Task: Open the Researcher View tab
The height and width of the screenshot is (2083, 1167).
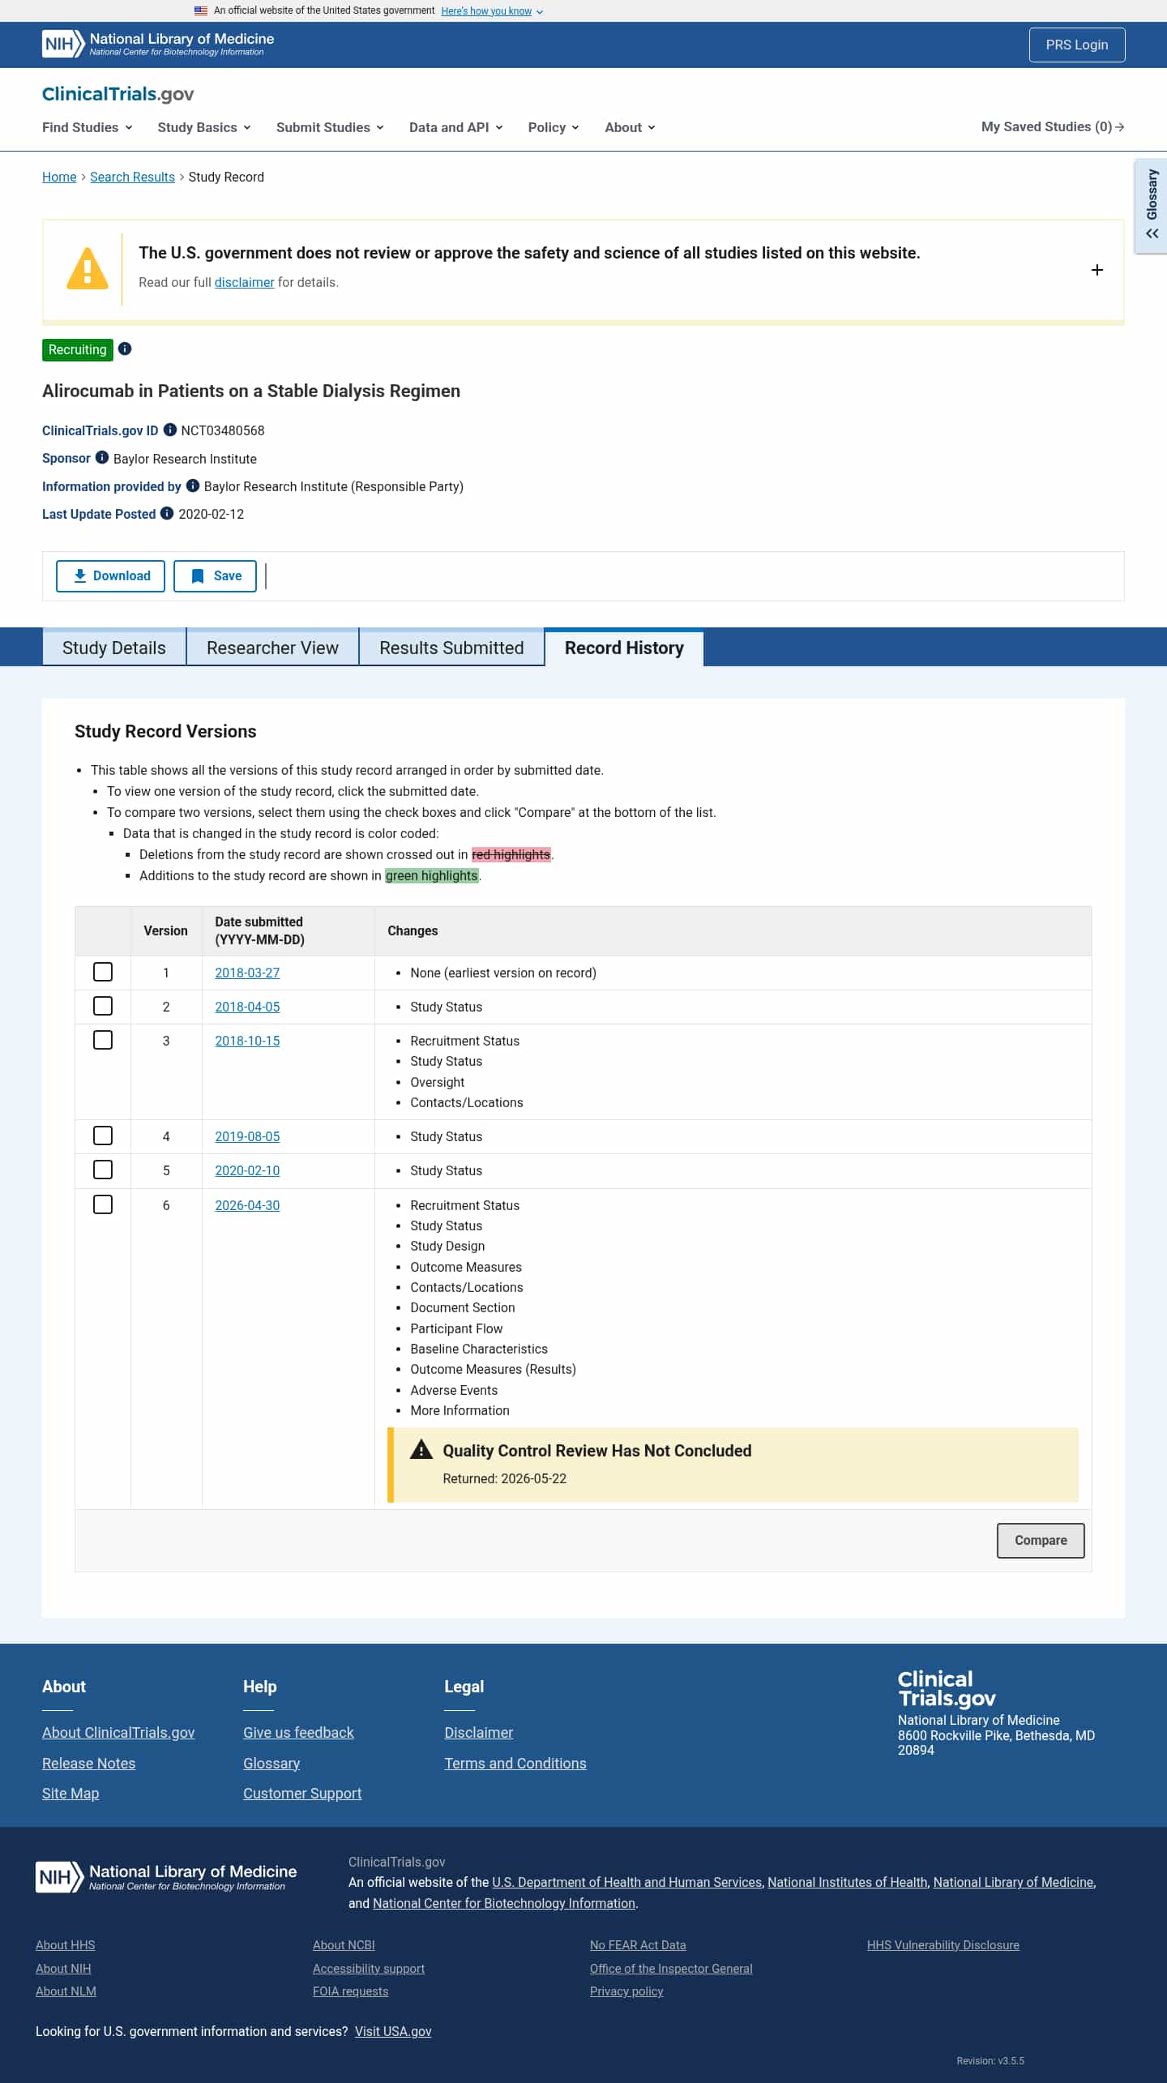Action: [272, 648]
